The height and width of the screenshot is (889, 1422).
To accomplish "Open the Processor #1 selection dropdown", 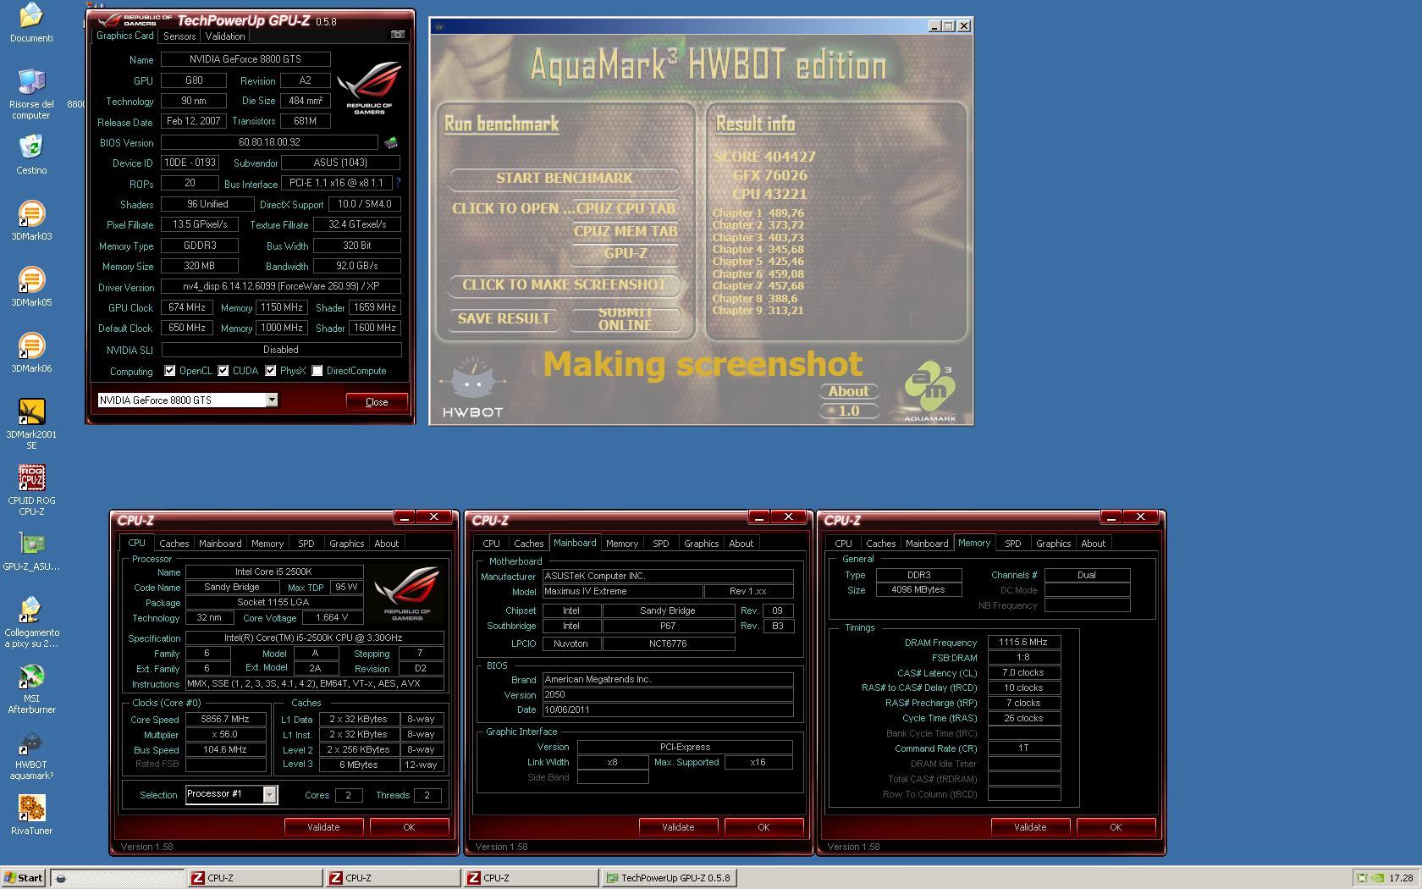I will click(269, 795).
